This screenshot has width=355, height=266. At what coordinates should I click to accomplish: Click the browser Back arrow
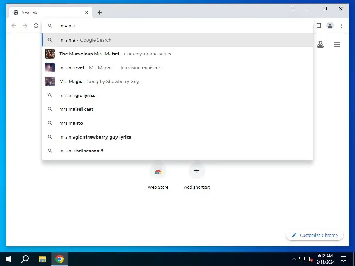pos(14,26)
